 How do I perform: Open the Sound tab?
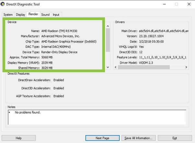coord(45,15)
